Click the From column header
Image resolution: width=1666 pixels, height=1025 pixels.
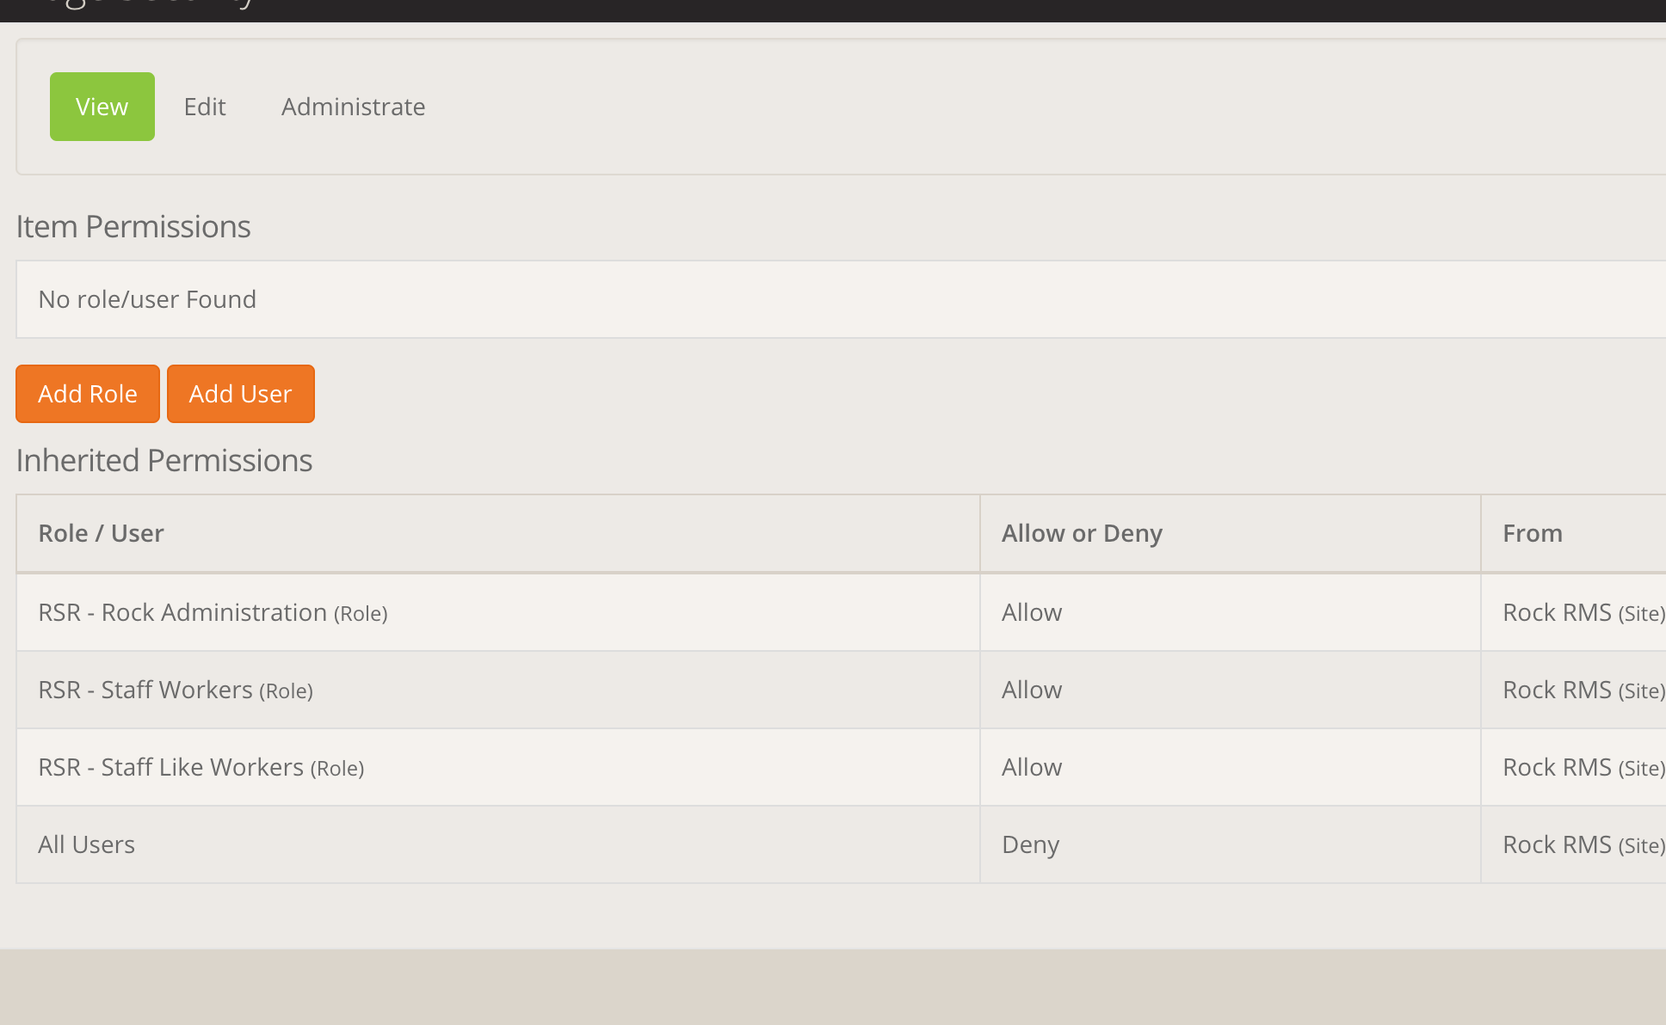point(1532,533)
